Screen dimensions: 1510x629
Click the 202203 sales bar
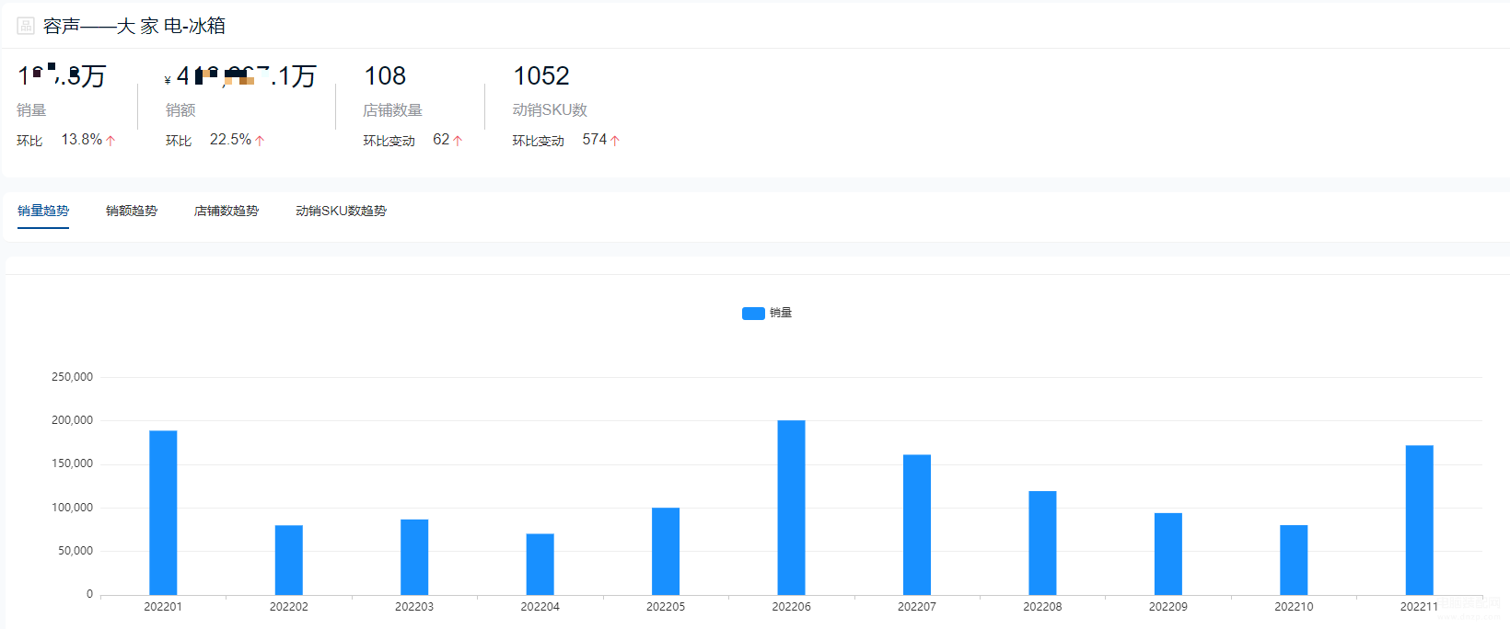pyautogui.click(x=414, y=557)
